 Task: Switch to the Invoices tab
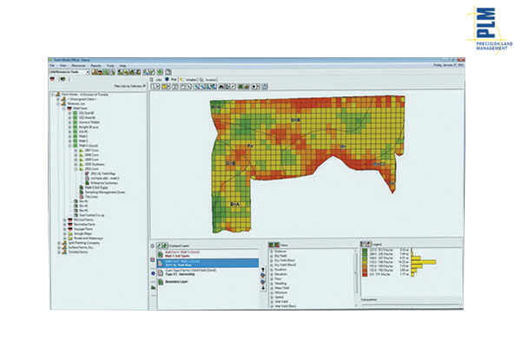(208, 80)
